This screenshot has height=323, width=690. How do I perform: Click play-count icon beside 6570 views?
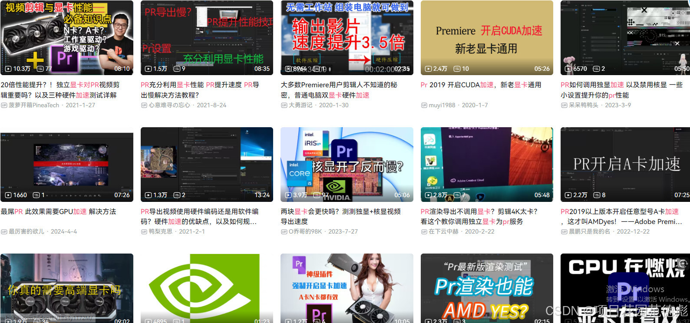click(568, 69)
